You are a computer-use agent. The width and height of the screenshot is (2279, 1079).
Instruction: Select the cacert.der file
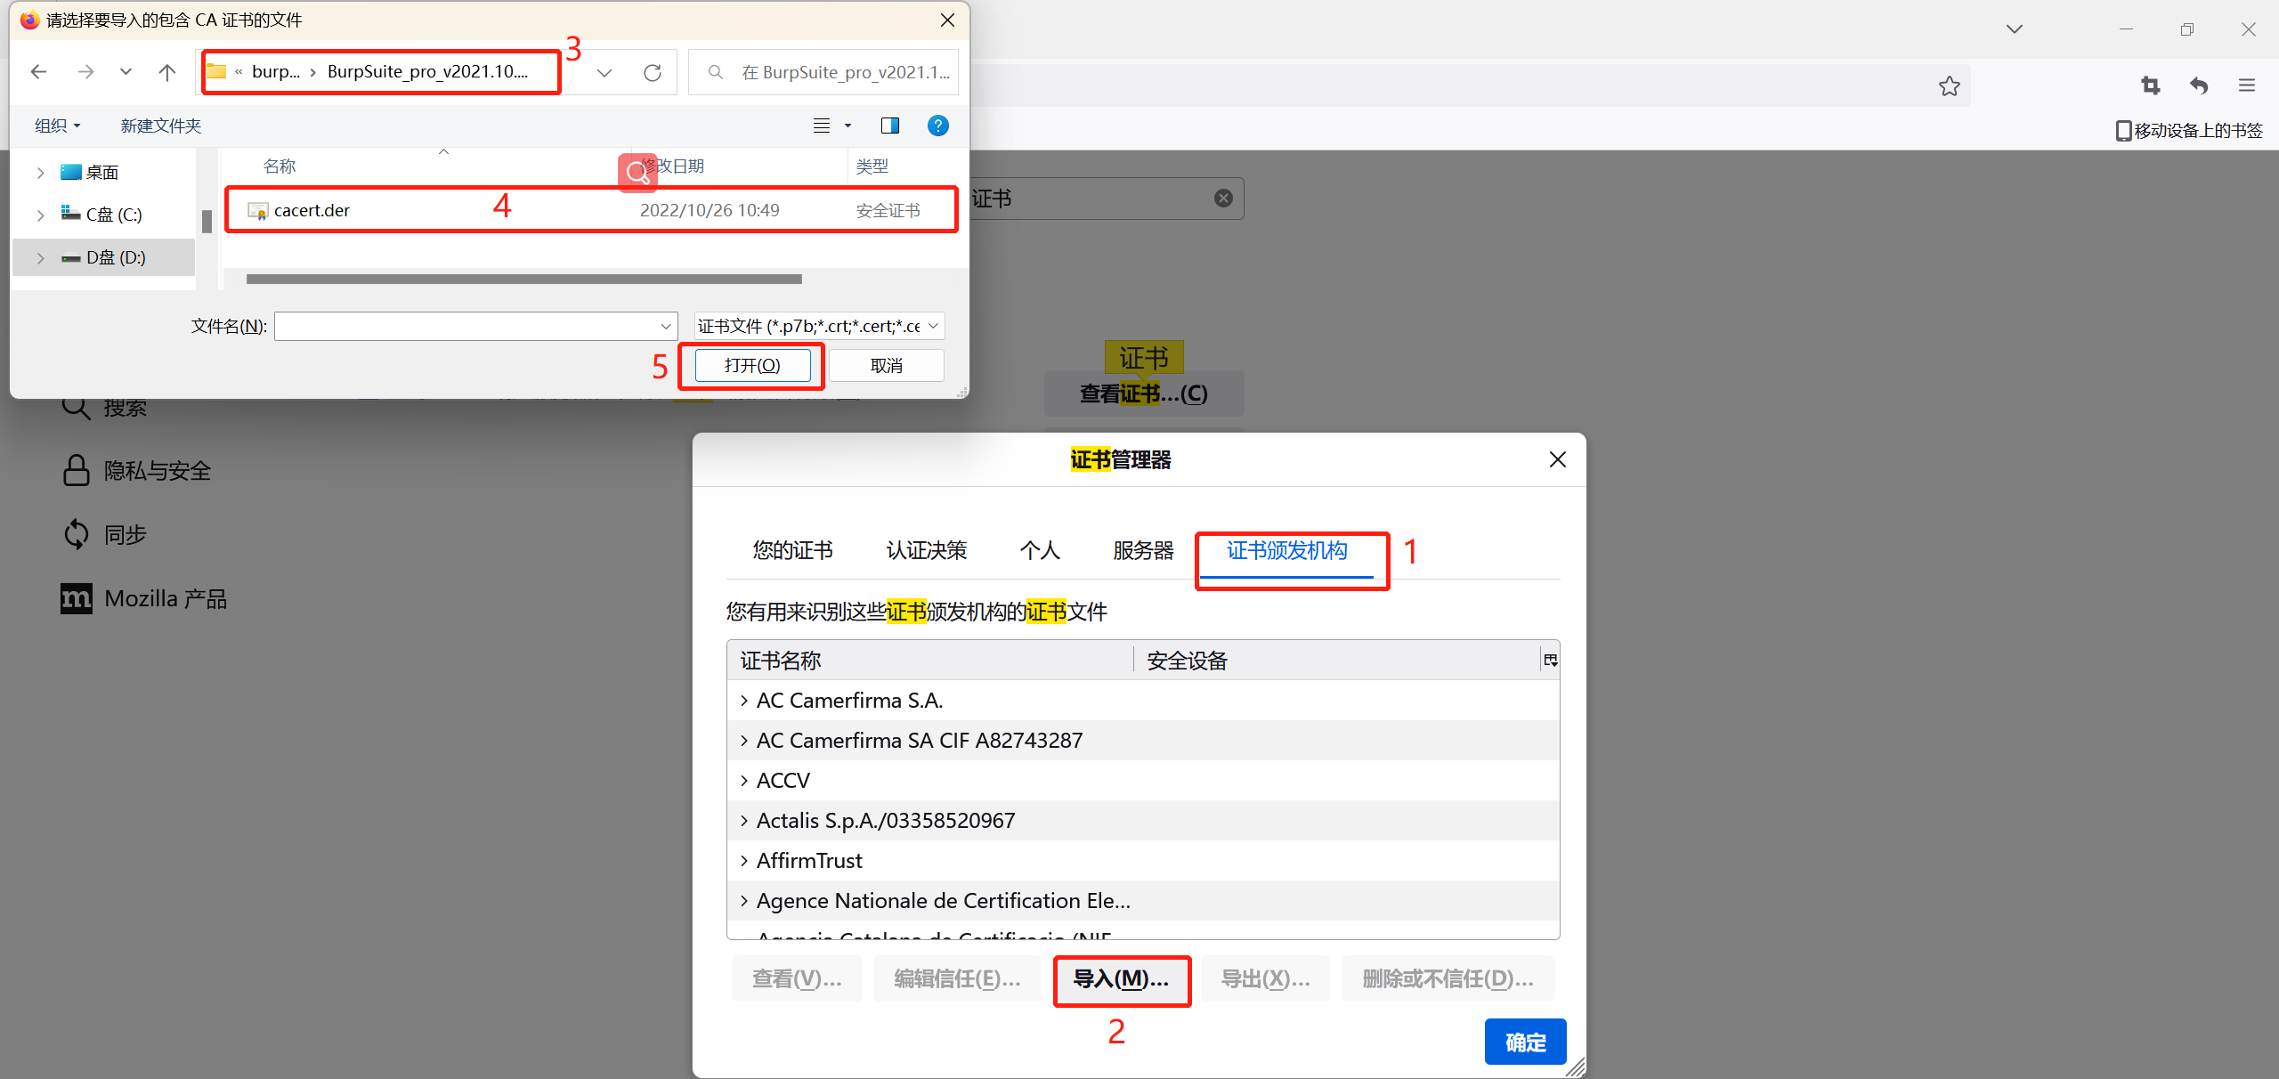(x=312, y=210)
